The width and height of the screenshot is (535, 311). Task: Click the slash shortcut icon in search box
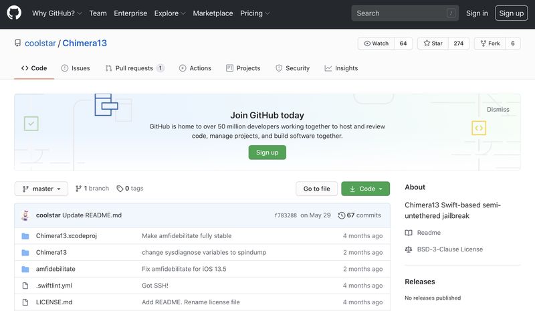[x=451, y=13]
